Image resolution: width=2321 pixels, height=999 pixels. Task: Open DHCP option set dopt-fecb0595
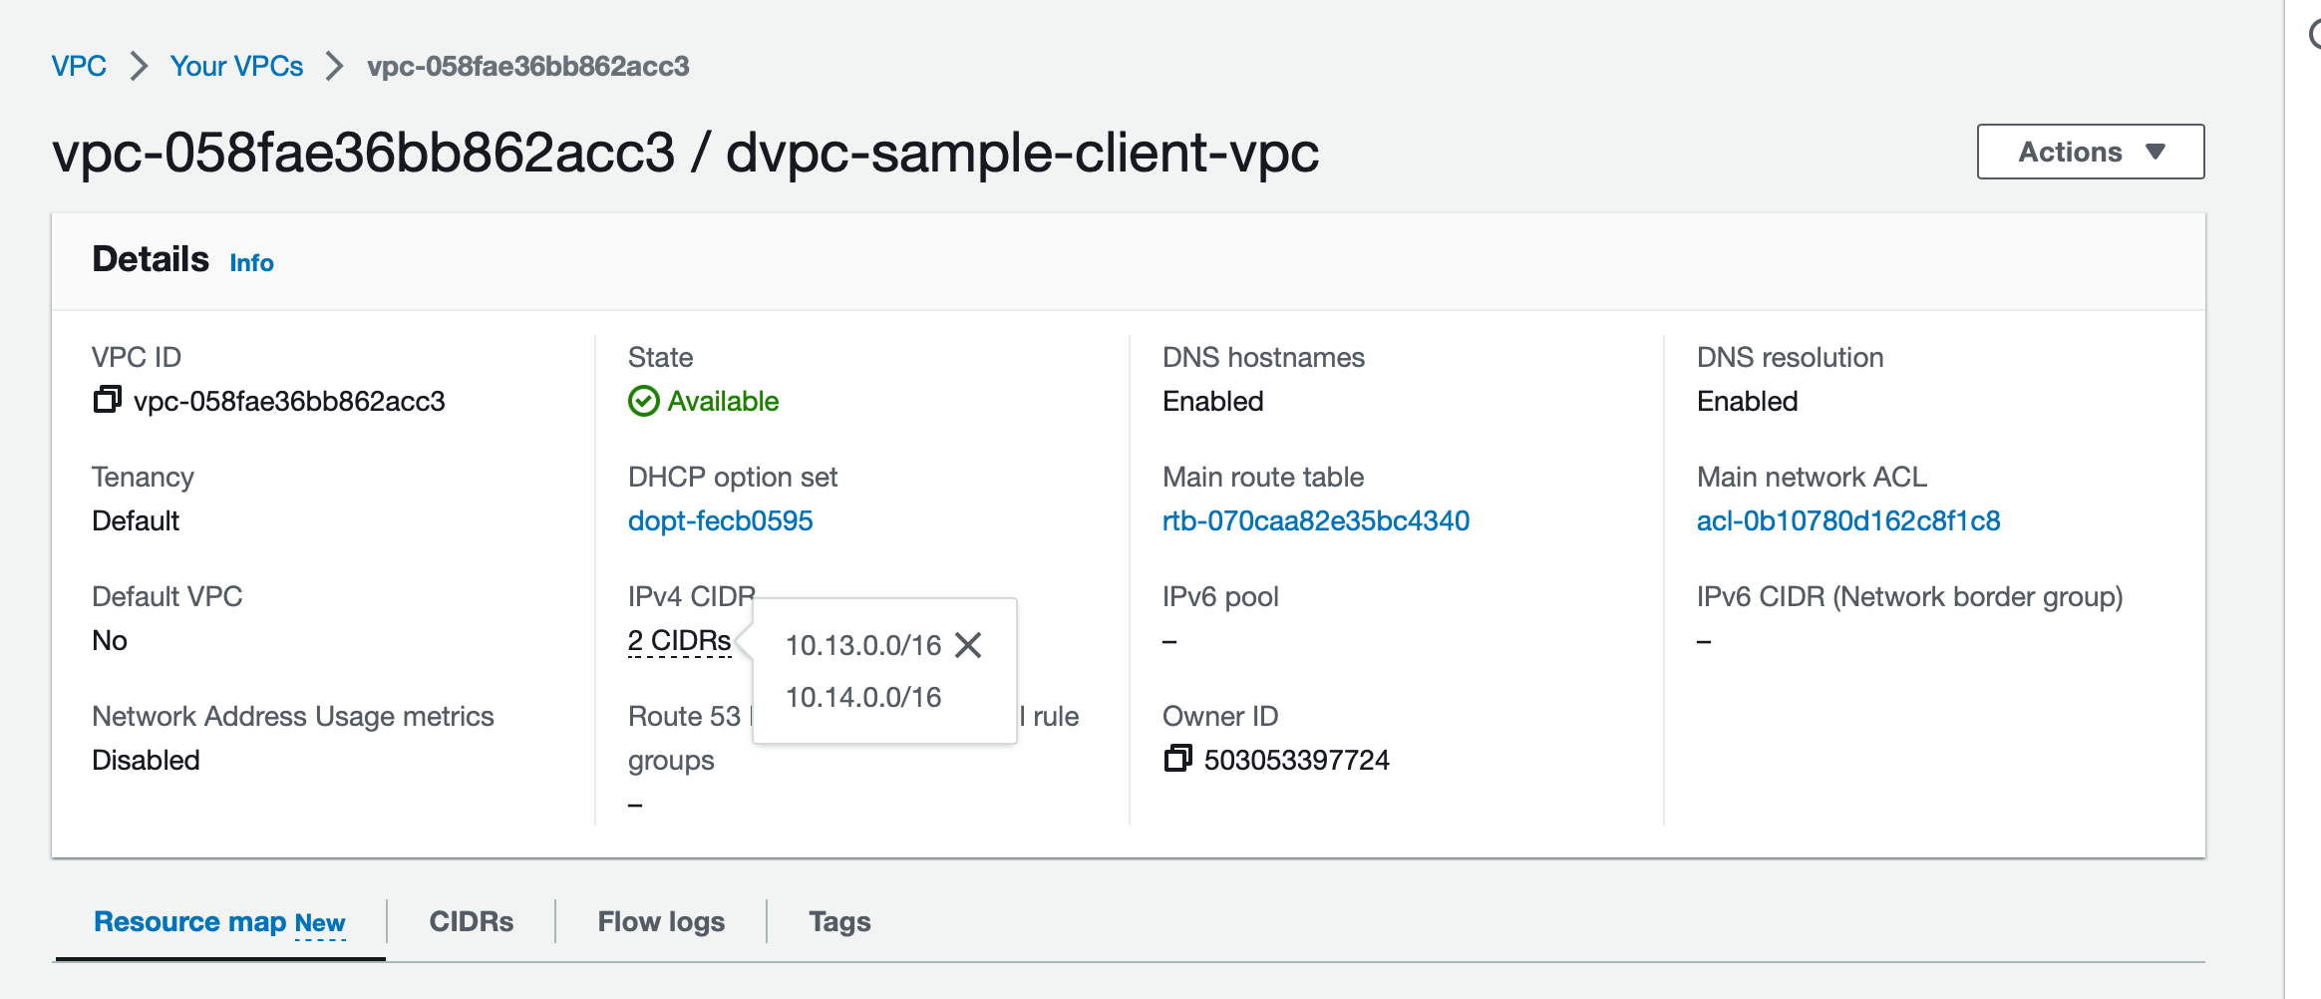point(720,520)
